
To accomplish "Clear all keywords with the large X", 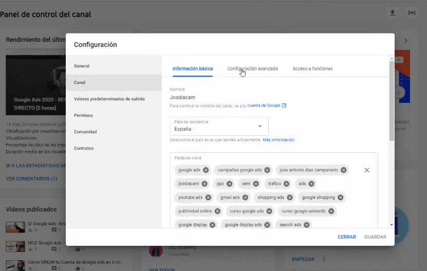I will coord(367,170).
